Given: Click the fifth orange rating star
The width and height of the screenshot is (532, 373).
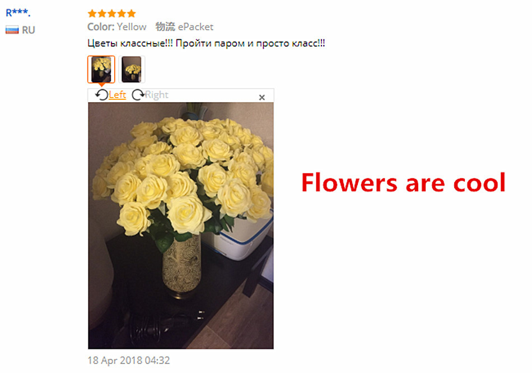Looking at the screenshot, I should click(x=132, y=13).
